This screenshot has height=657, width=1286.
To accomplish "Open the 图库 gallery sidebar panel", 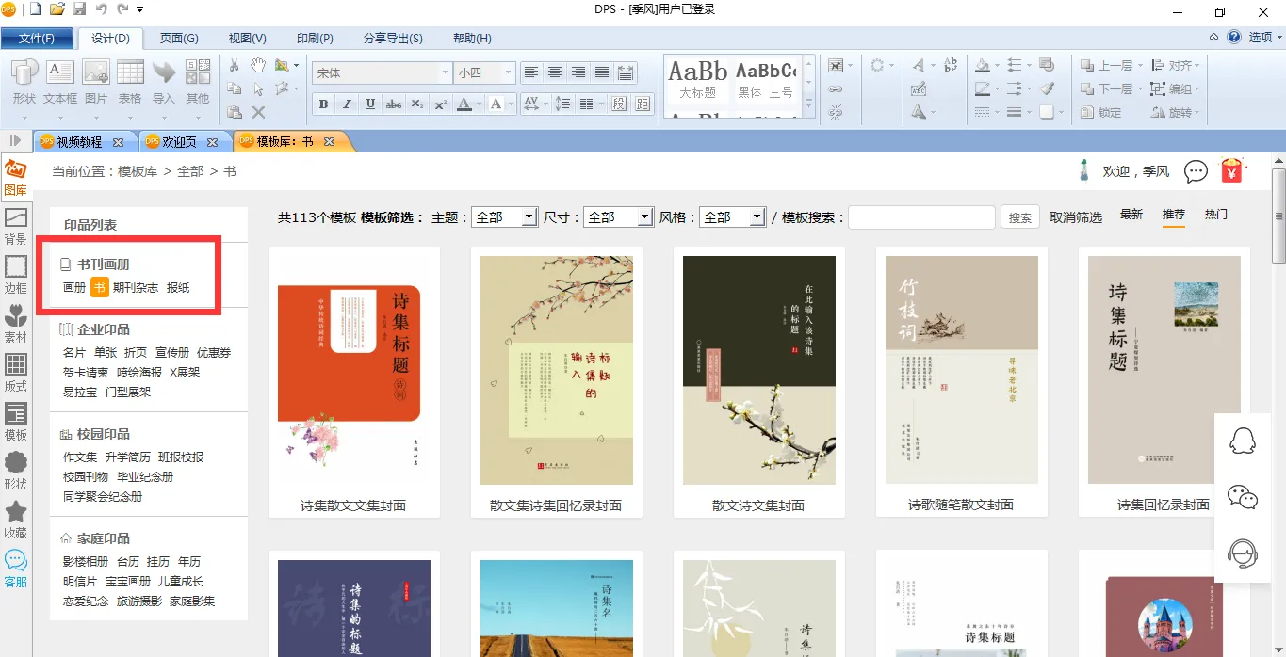I will (x=15, y=177).
